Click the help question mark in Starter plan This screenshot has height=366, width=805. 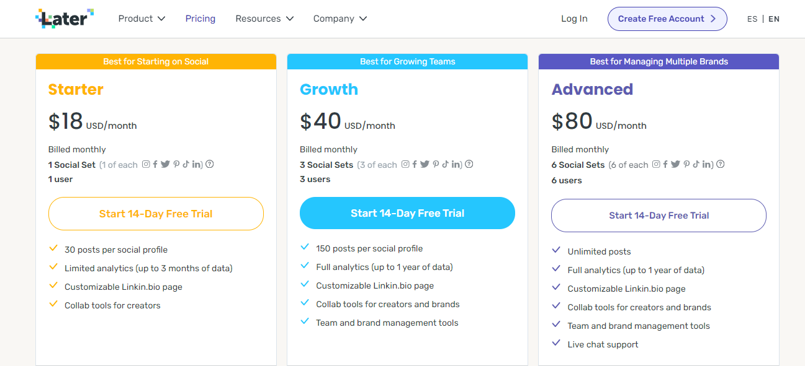click(x=210, y=164)
